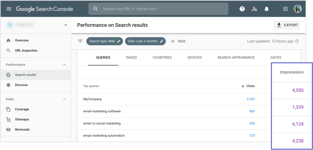Click the EXPORT button
313x150 pixels.
(x=287, y=25)
